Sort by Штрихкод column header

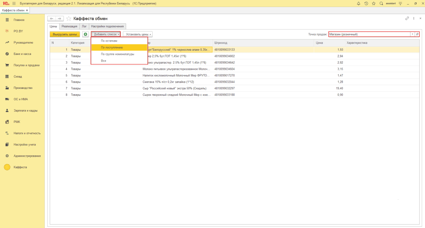pos(263,43)
